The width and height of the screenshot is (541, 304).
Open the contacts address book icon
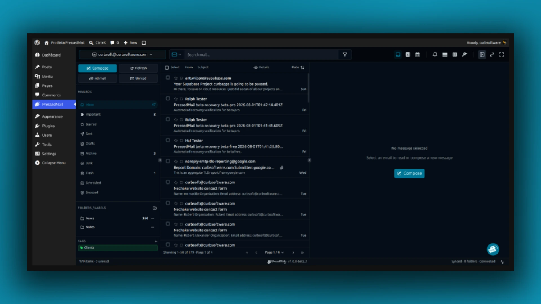407,55
